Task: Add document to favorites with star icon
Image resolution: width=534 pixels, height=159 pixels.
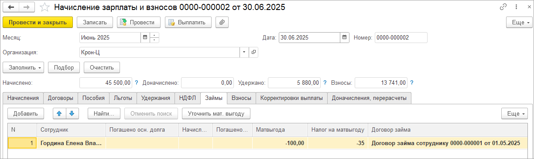Action: click(44, 7)
